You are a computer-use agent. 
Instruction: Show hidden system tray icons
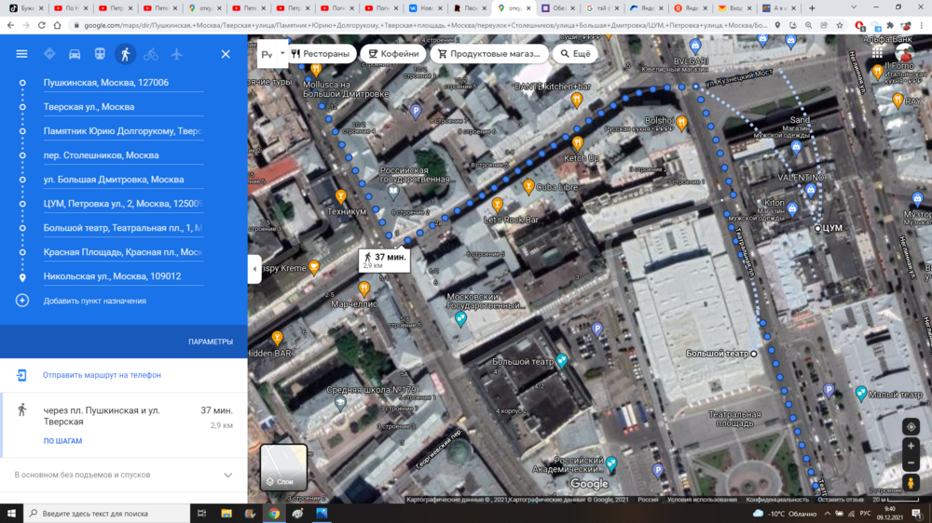click(x=828, y=514)
